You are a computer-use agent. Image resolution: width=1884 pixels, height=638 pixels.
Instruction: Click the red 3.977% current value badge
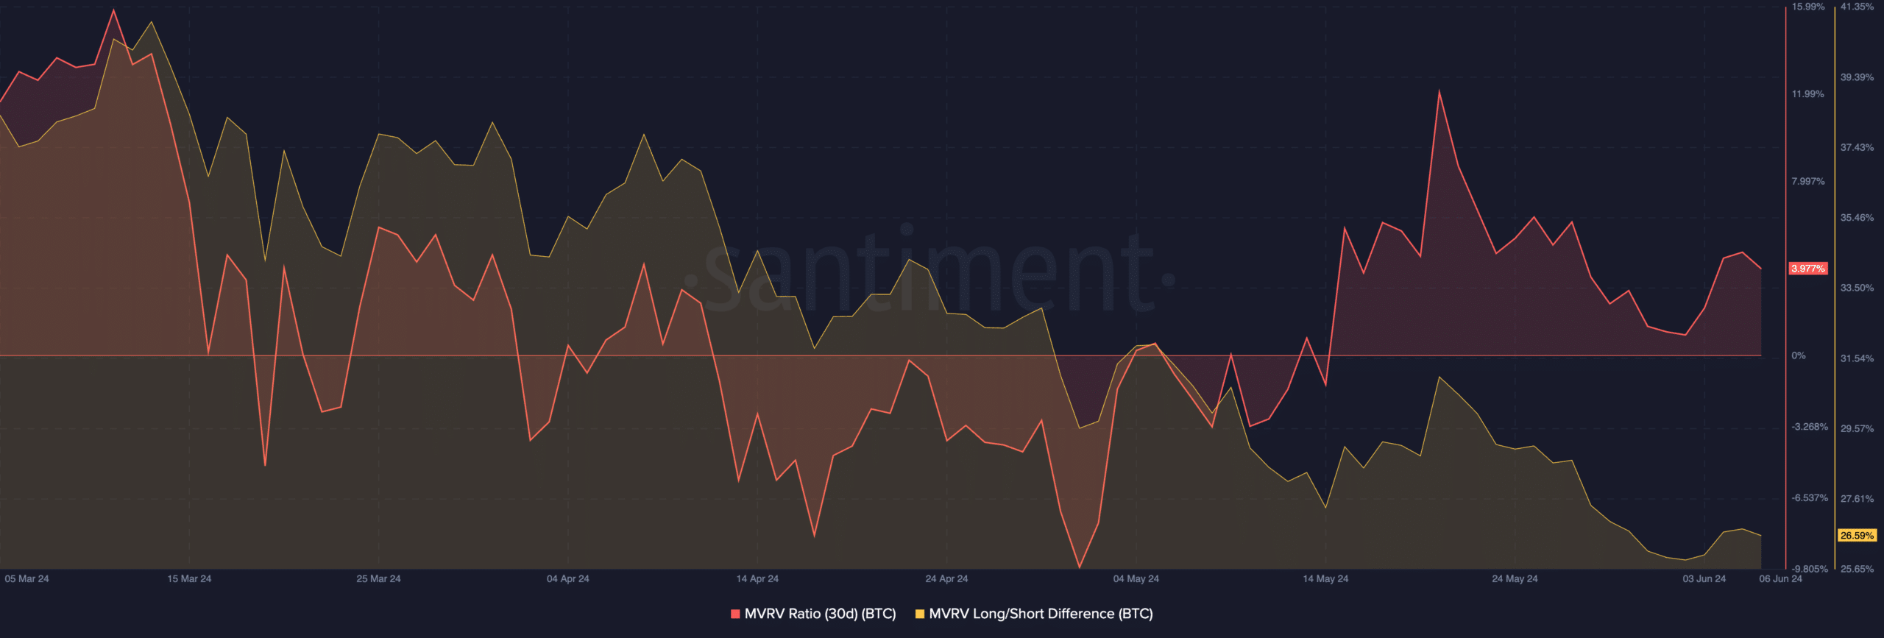tap(1808, 269)
